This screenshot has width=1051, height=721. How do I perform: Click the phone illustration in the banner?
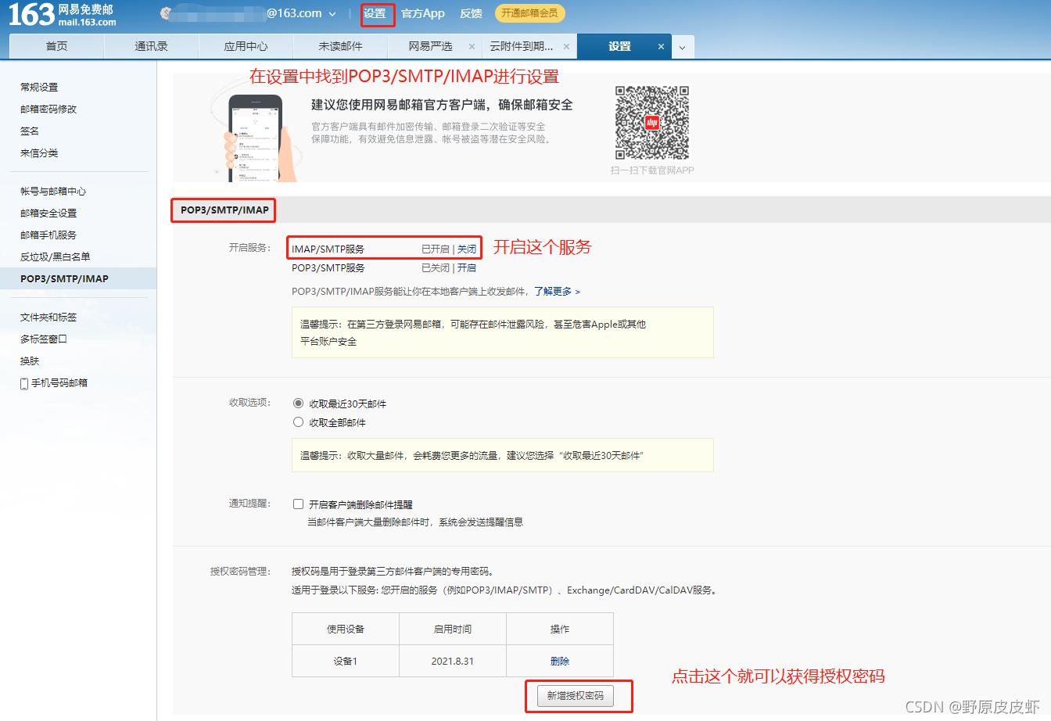255,138
